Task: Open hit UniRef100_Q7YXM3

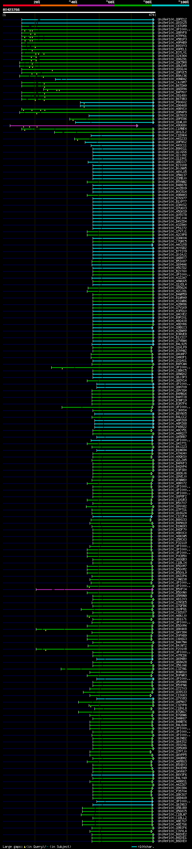Action: coord(172,699)
